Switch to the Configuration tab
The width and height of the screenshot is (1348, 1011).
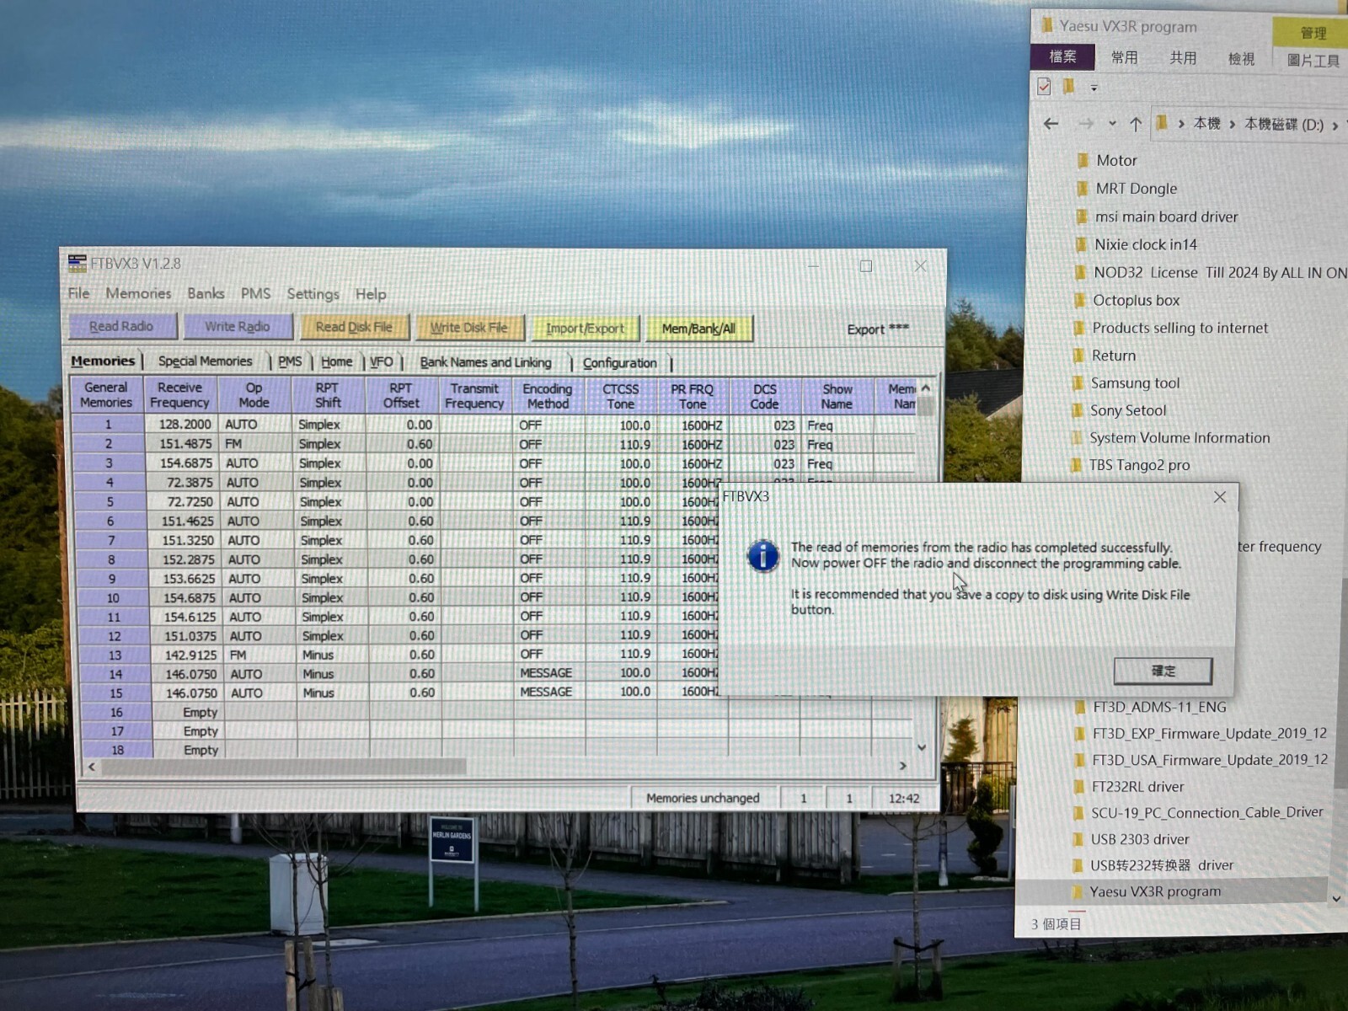pyautogui.click(x=619, y=363)
